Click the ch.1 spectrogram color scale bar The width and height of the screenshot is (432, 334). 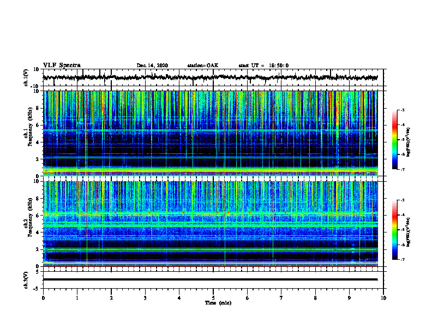tap(394, 140)
